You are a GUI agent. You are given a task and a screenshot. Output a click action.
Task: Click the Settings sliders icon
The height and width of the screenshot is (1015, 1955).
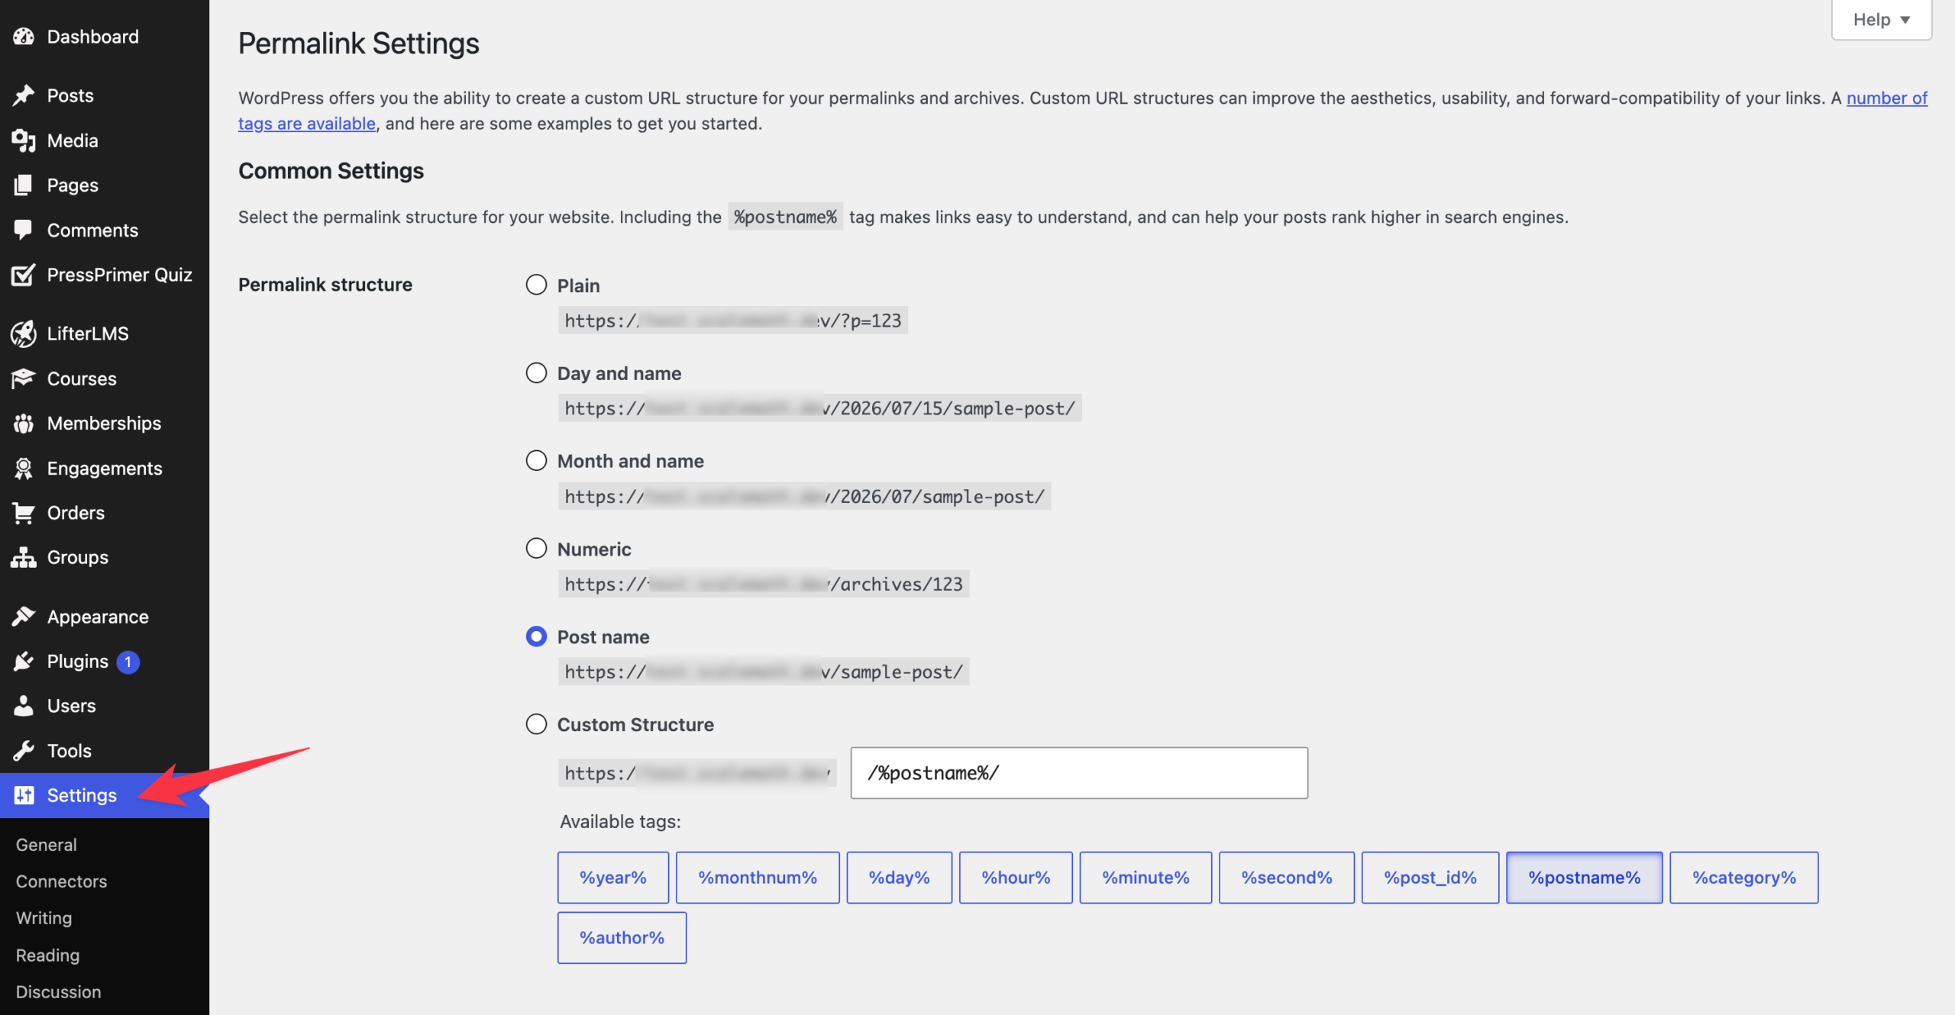click(x=24, y=795)
